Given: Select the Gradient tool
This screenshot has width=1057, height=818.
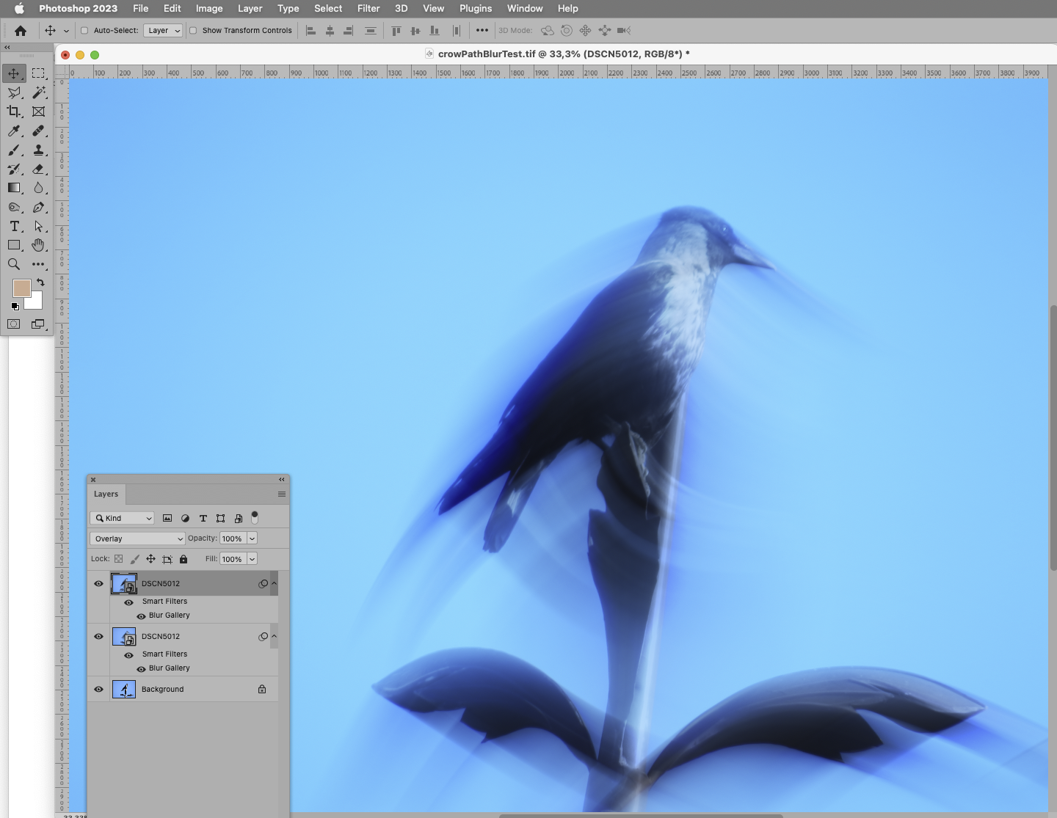Looking at the screenshot, I should pos(14,189).
